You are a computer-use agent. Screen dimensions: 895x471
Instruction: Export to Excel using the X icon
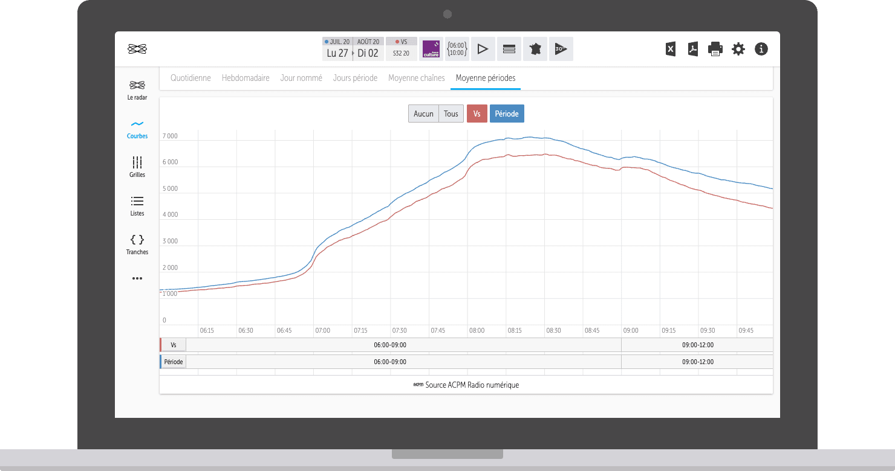click(671, 50)
